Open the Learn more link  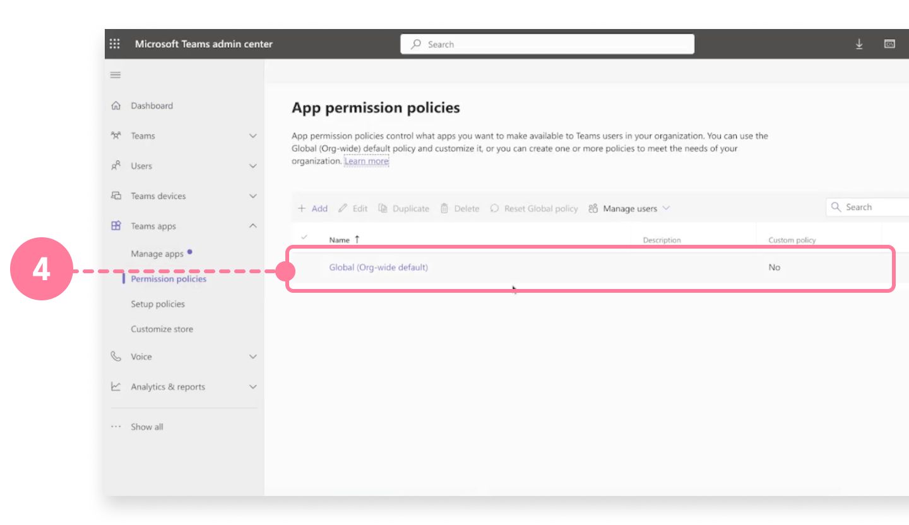click(366, 161)
